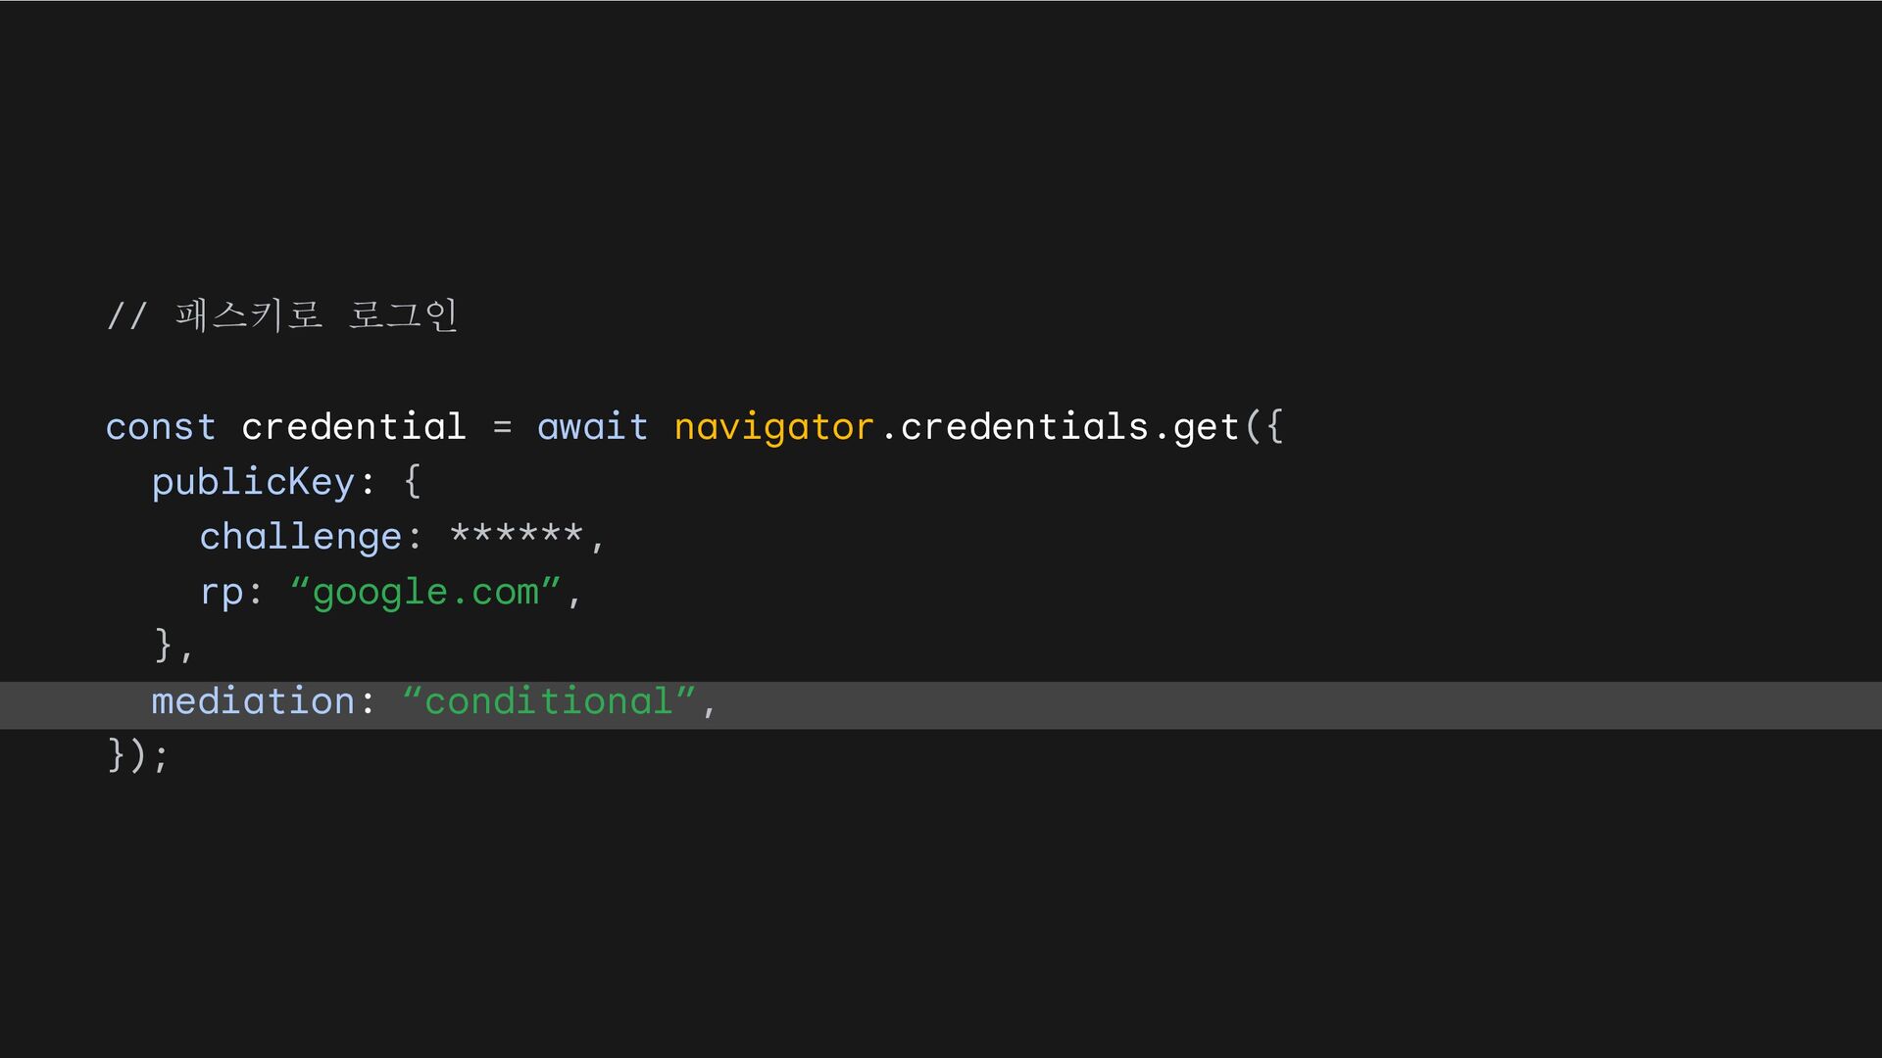Viewport: 1882px width, 1058px height.
Task: Click the 'await' keyword
Action: pyautogui.click(x=592, y=426)
